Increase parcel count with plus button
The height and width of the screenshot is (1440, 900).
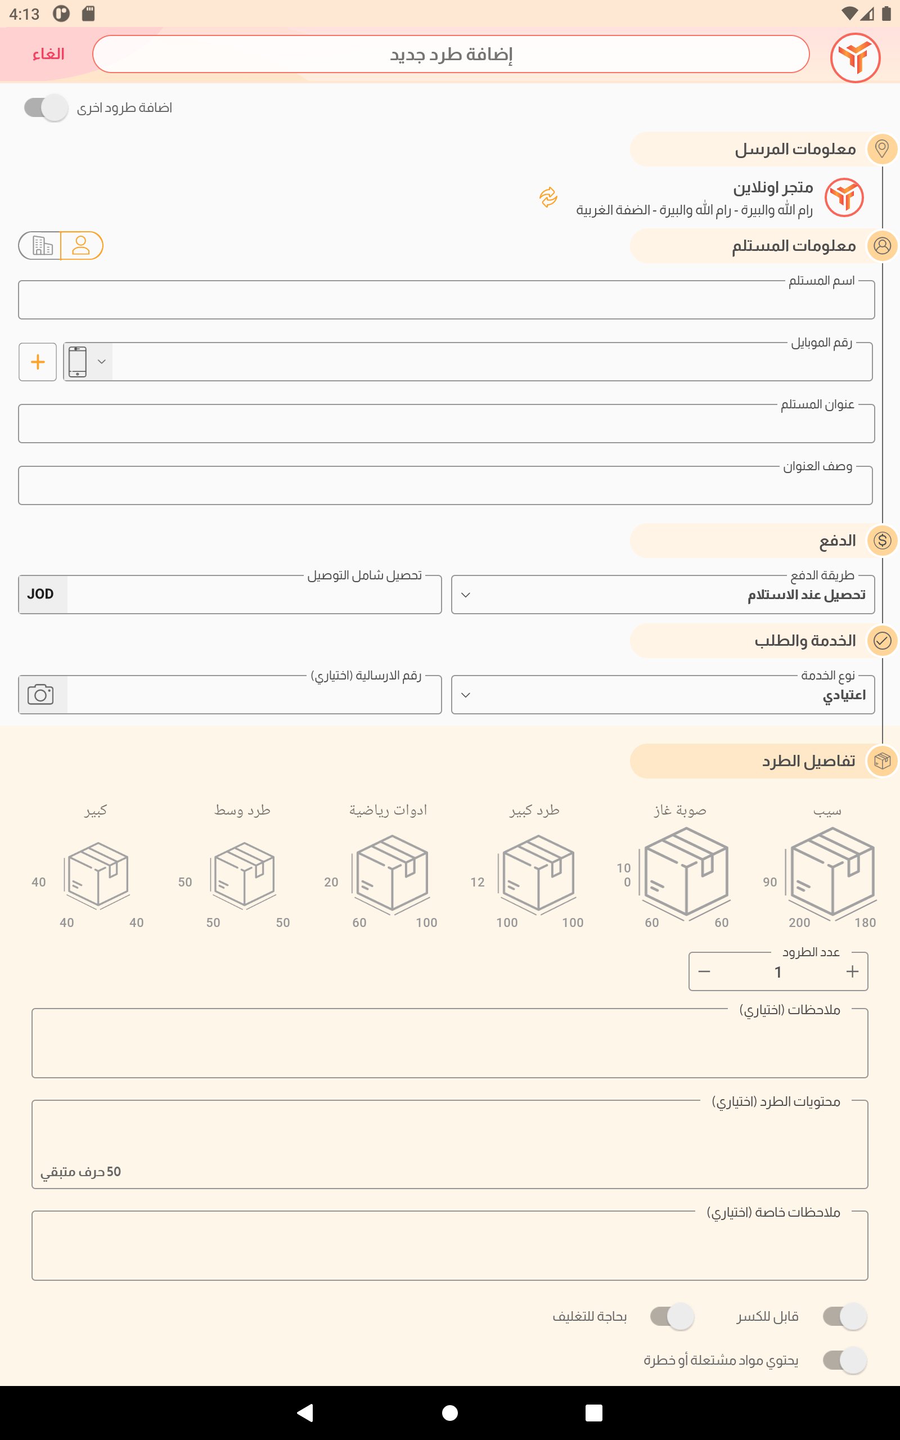point(852,971)
